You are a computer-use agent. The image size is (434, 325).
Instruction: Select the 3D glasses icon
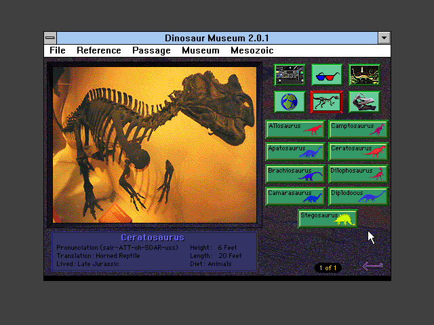[x=327, y=74]
